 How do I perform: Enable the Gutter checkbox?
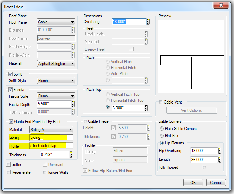pyautogui.click(x=8, y=165)
